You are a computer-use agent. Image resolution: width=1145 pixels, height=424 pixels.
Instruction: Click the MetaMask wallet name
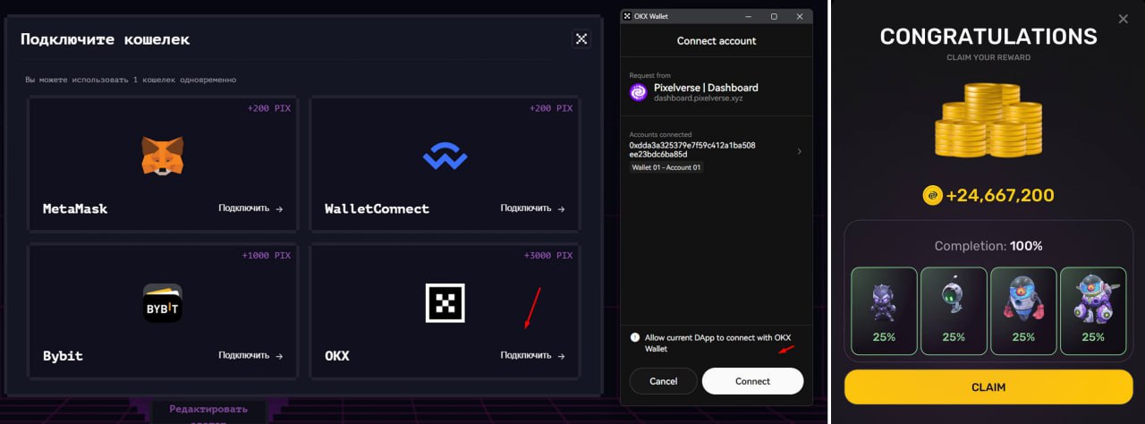pos(75,208)
